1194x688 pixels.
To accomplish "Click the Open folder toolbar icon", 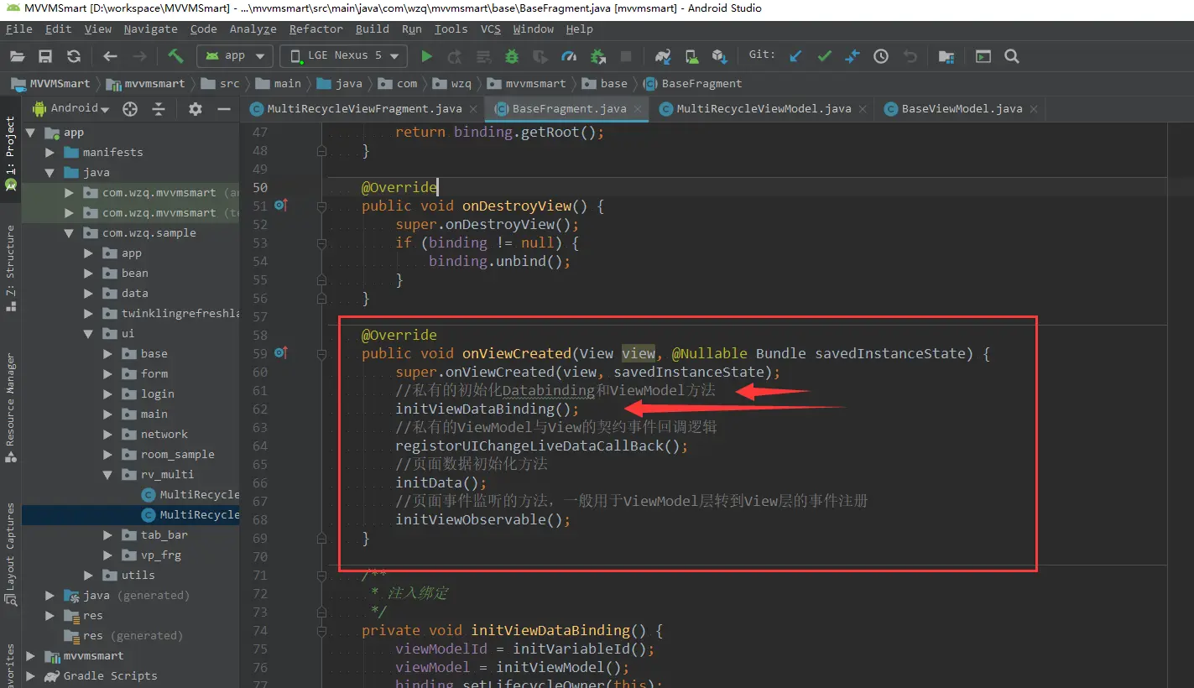I will tap(18, 56).
